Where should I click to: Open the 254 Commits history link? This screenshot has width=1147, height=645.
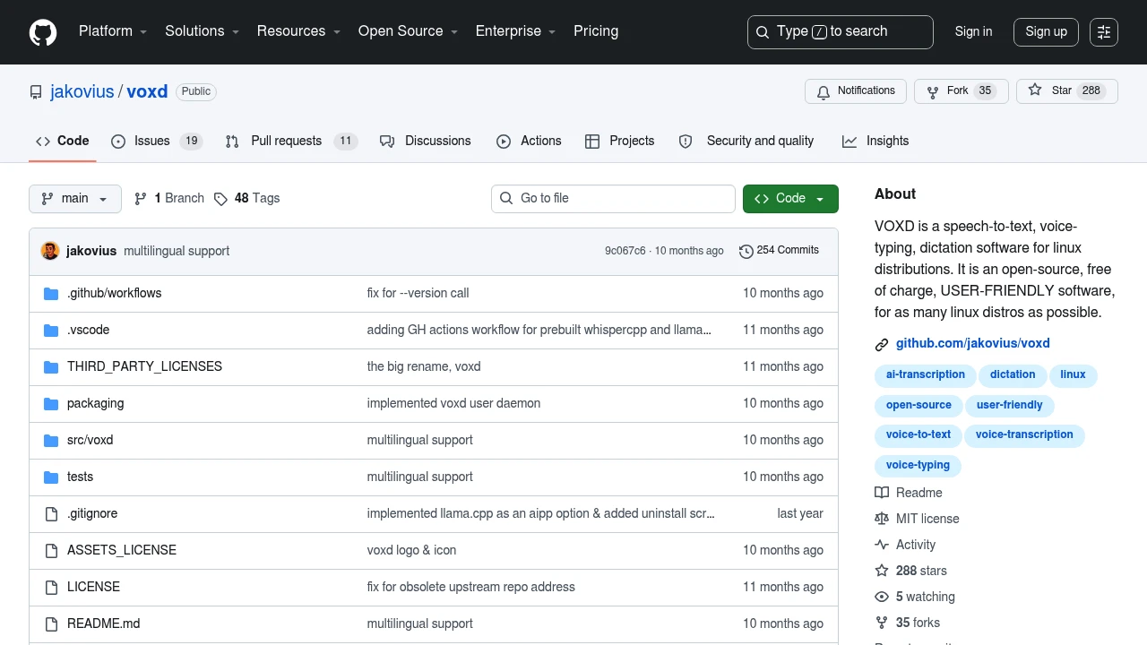point(779,251)
